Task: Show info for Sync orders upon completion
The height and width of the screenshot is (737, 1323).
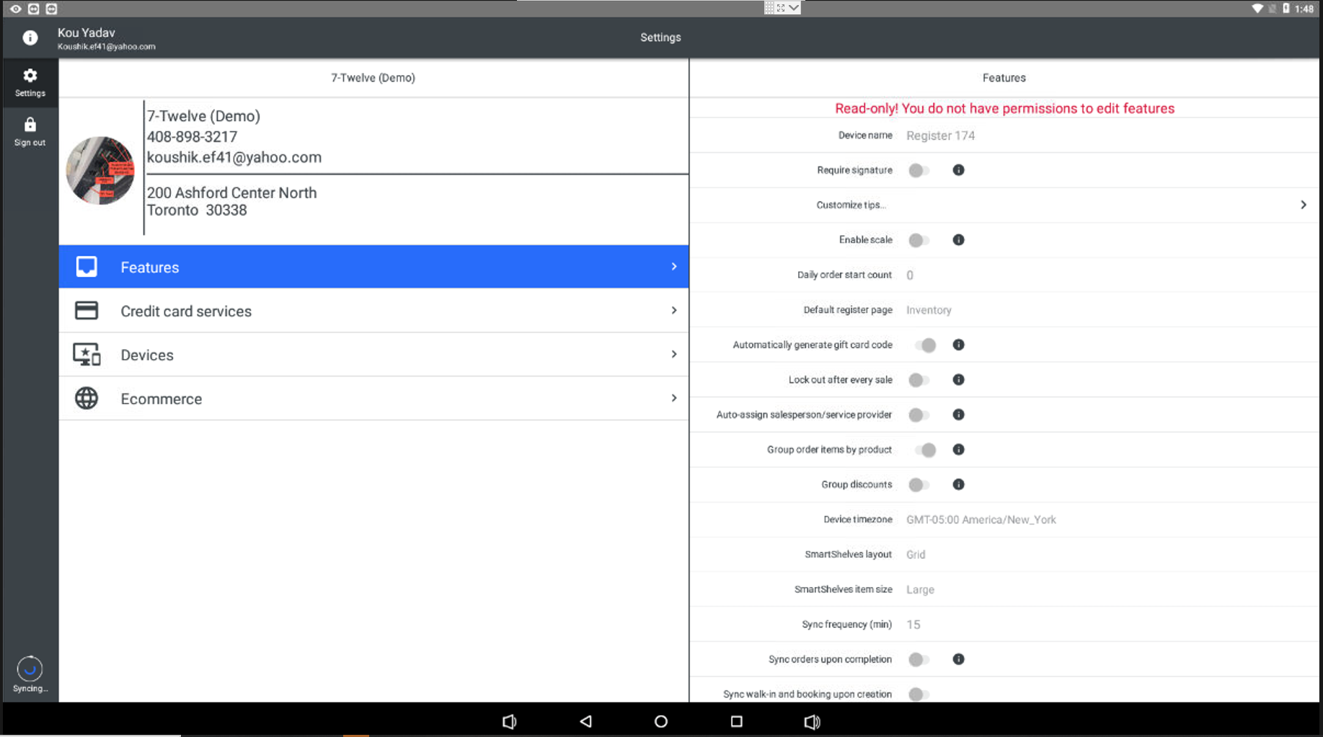Action: [958, 659]
